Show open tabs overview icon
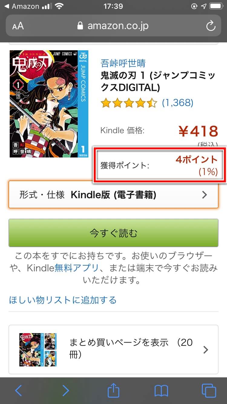This screenshot has width=227, height=404. 209,391
